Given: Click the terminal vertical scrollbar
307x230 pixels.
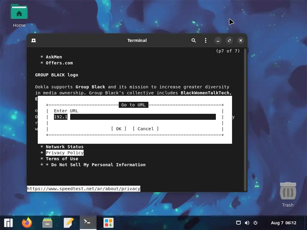Looking at the screenshot, I should (x=245, y=119).
